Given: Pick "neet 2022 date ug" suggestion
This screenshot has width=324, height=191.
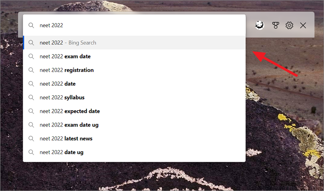Looking at the screenshot, I should pos(134,152).
